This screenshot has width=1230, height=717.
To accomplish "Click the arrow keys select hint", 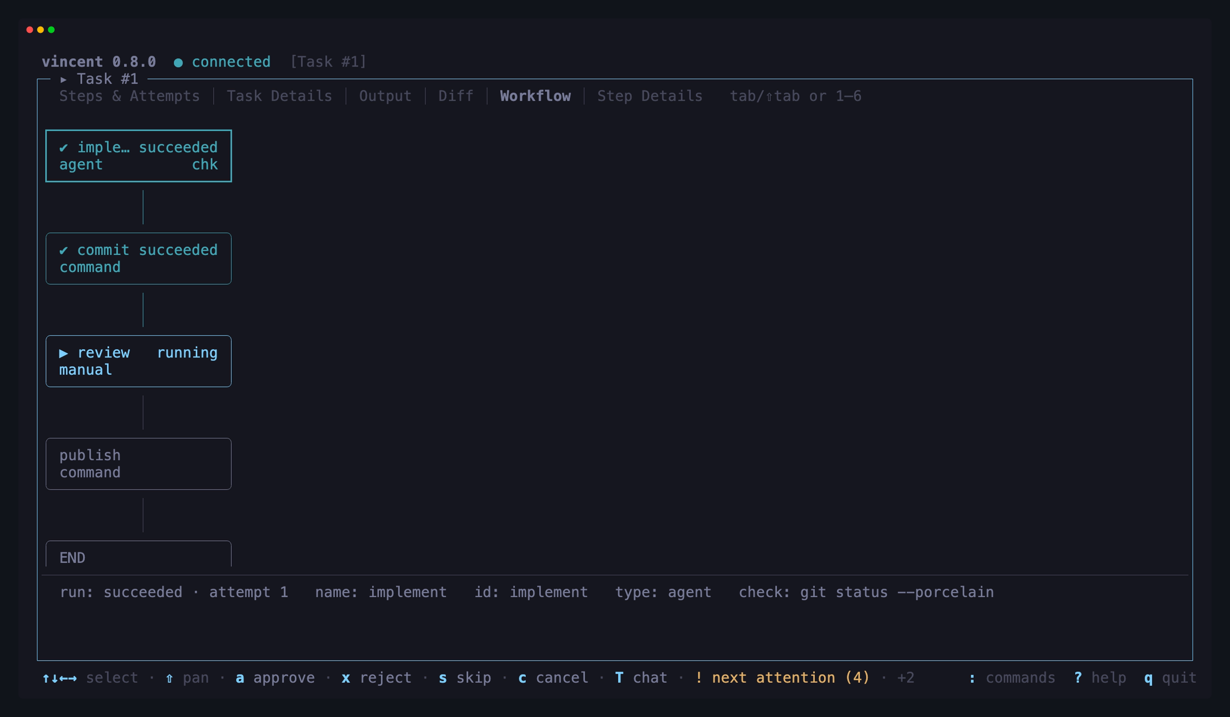I will point(90,678).
